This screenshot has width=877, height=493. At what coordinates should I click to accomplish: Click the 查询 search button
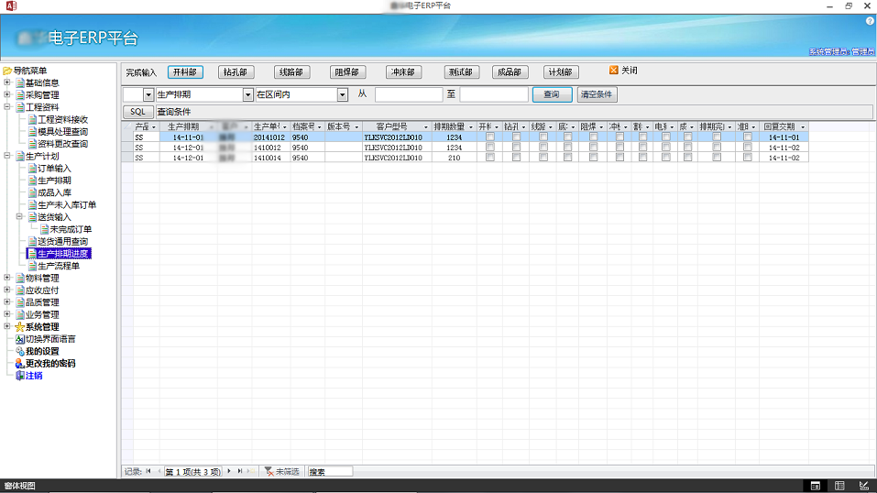point(552,94)
